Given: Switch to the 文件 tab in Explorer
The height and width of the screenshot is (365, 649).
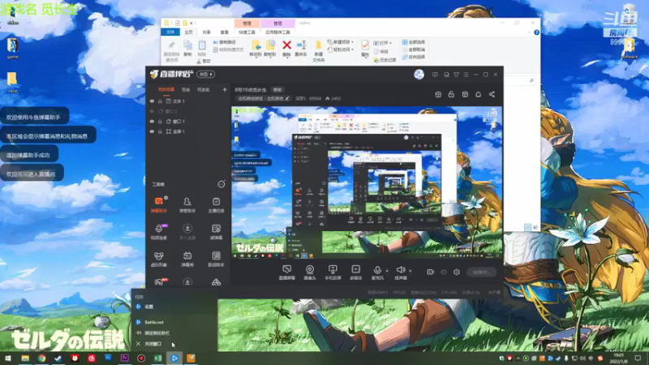Looking at the screenshot, I should (x=170, y=32).
